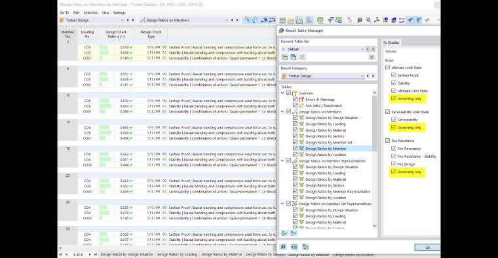Image resolution: width=498 pixels, height=258 pixels.
Task: Collapse the Design Ratios on Members tree node
Action: (x=282, y=112)
